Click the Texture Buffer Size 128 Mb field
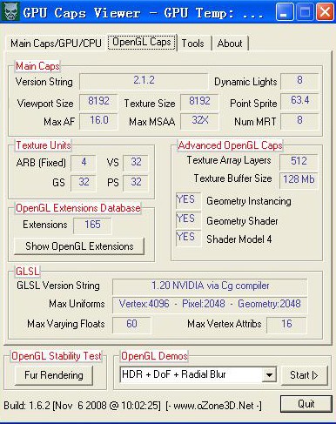 tap(299, 180)
